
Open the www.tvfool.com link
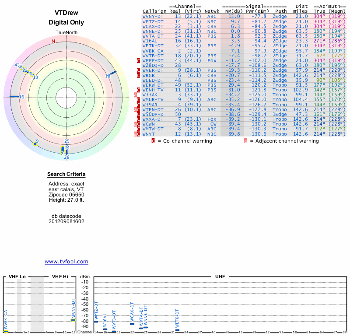[66, 262]
